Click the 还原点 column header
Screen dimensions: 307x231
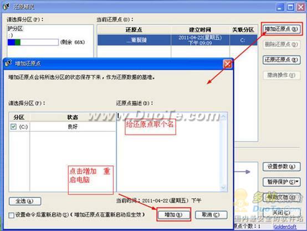[134, 30]
